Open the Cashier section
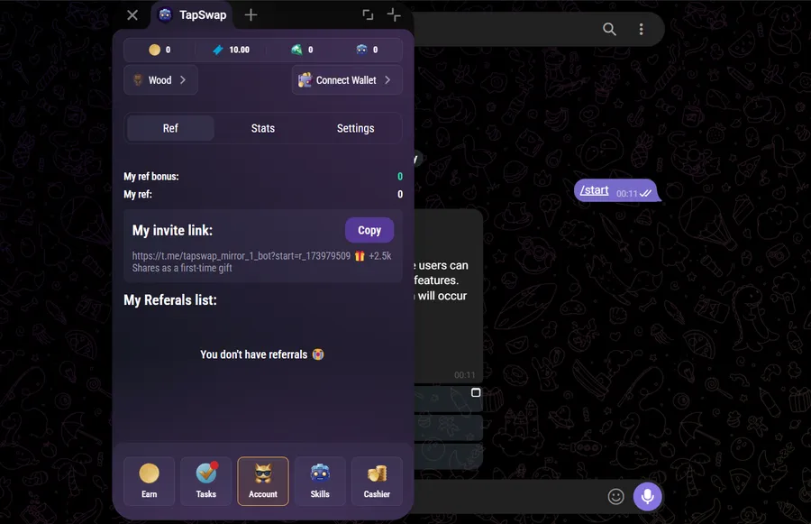 (x=377, y=481)
